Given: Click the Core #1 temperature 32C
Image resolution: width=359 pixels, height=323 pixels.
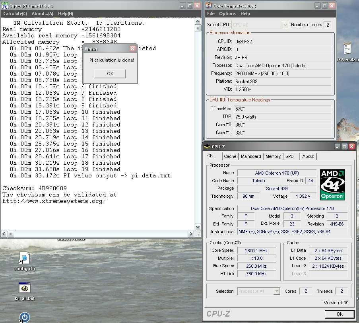Looking at the screenshot, I should click(283, 132).
